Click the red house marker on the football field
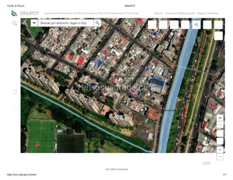This screenshot has width=233, height=180. 37,145
